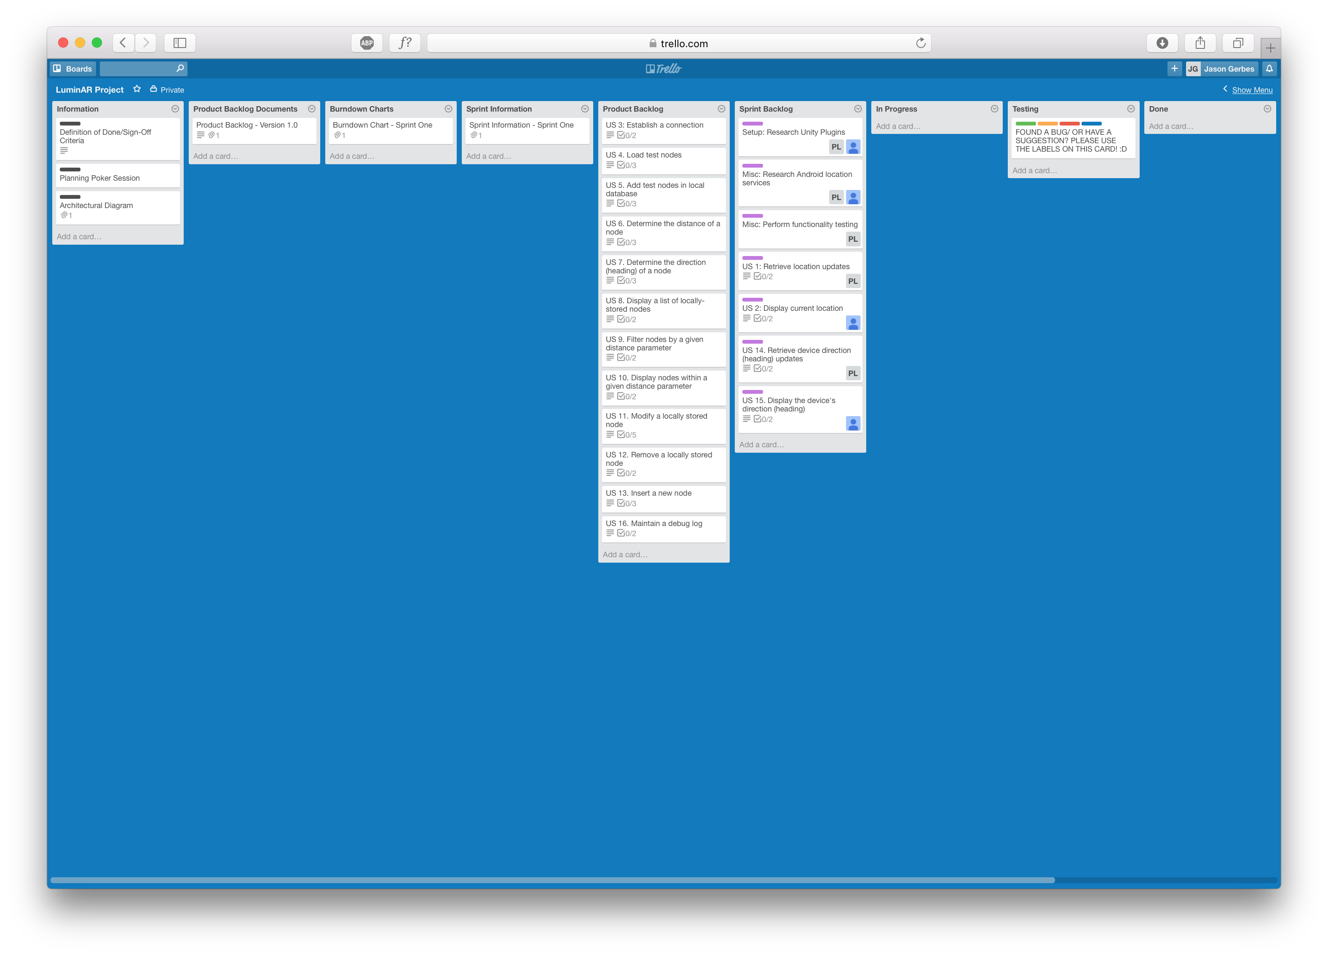Click the Safari back navigation arrow
1328x956 pixels.
tap(123, 43)
